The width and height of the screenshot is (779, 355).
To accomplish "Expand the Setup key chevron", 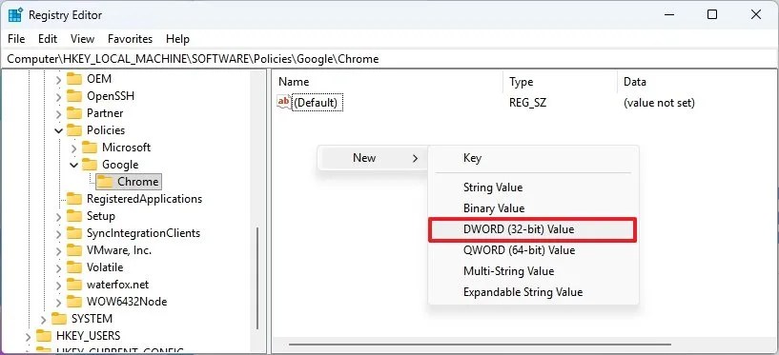I will tap(58, 217).
